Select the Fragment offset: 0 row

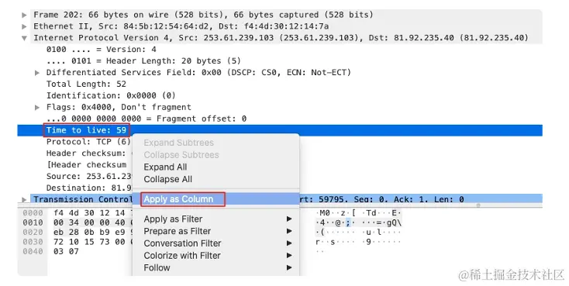147,119
